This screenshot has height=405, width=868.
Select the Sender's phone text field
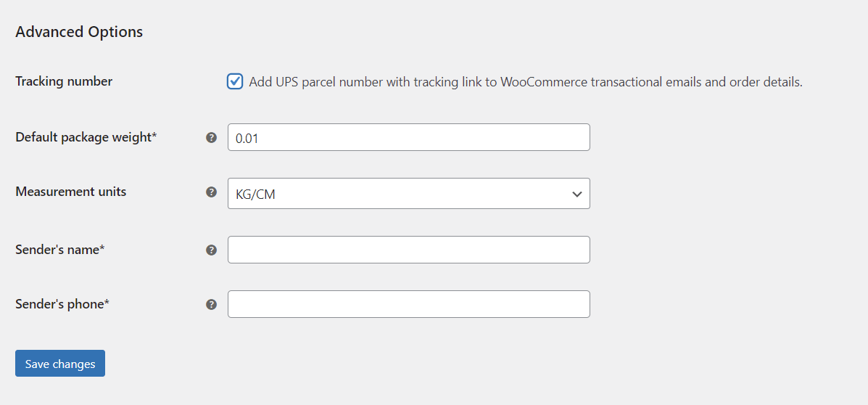(408, 304)
